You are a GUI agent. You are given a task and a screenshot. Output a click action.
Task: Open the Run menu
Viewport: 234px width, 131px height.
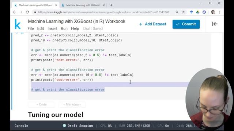click(x=64, y=28)
